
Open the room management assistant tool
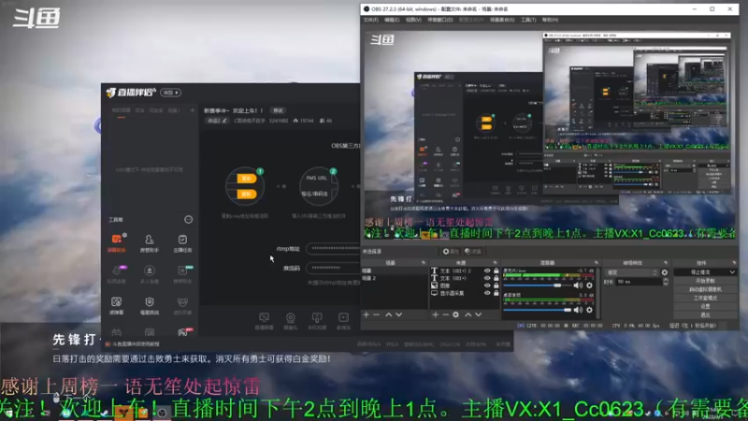(150, 242)
